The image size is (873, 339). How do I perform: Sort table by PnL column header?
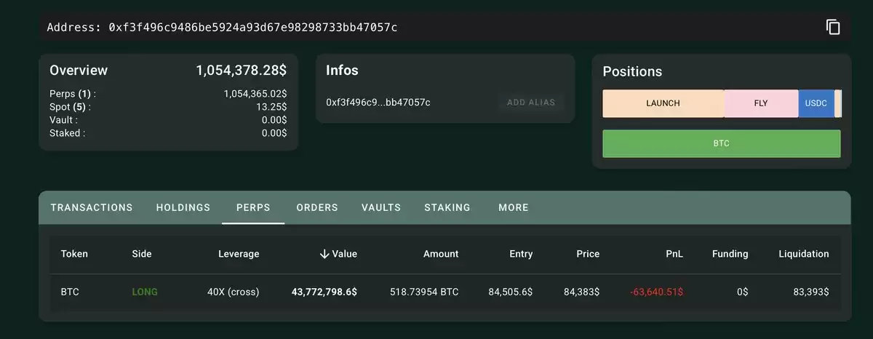click(x=674, y=254)
